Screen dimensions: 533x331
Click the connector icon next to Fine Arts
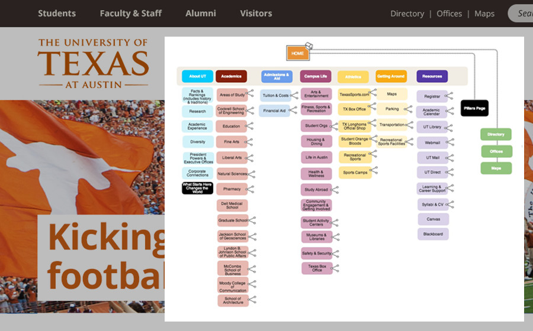[x=249, y=142]
